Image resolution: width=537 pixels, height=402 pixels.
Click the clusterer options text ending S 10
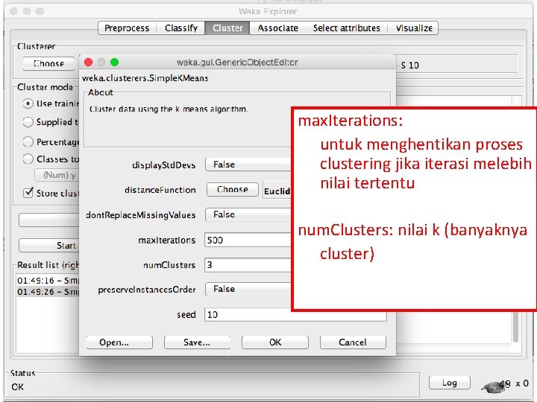click(x=410, y=66)
